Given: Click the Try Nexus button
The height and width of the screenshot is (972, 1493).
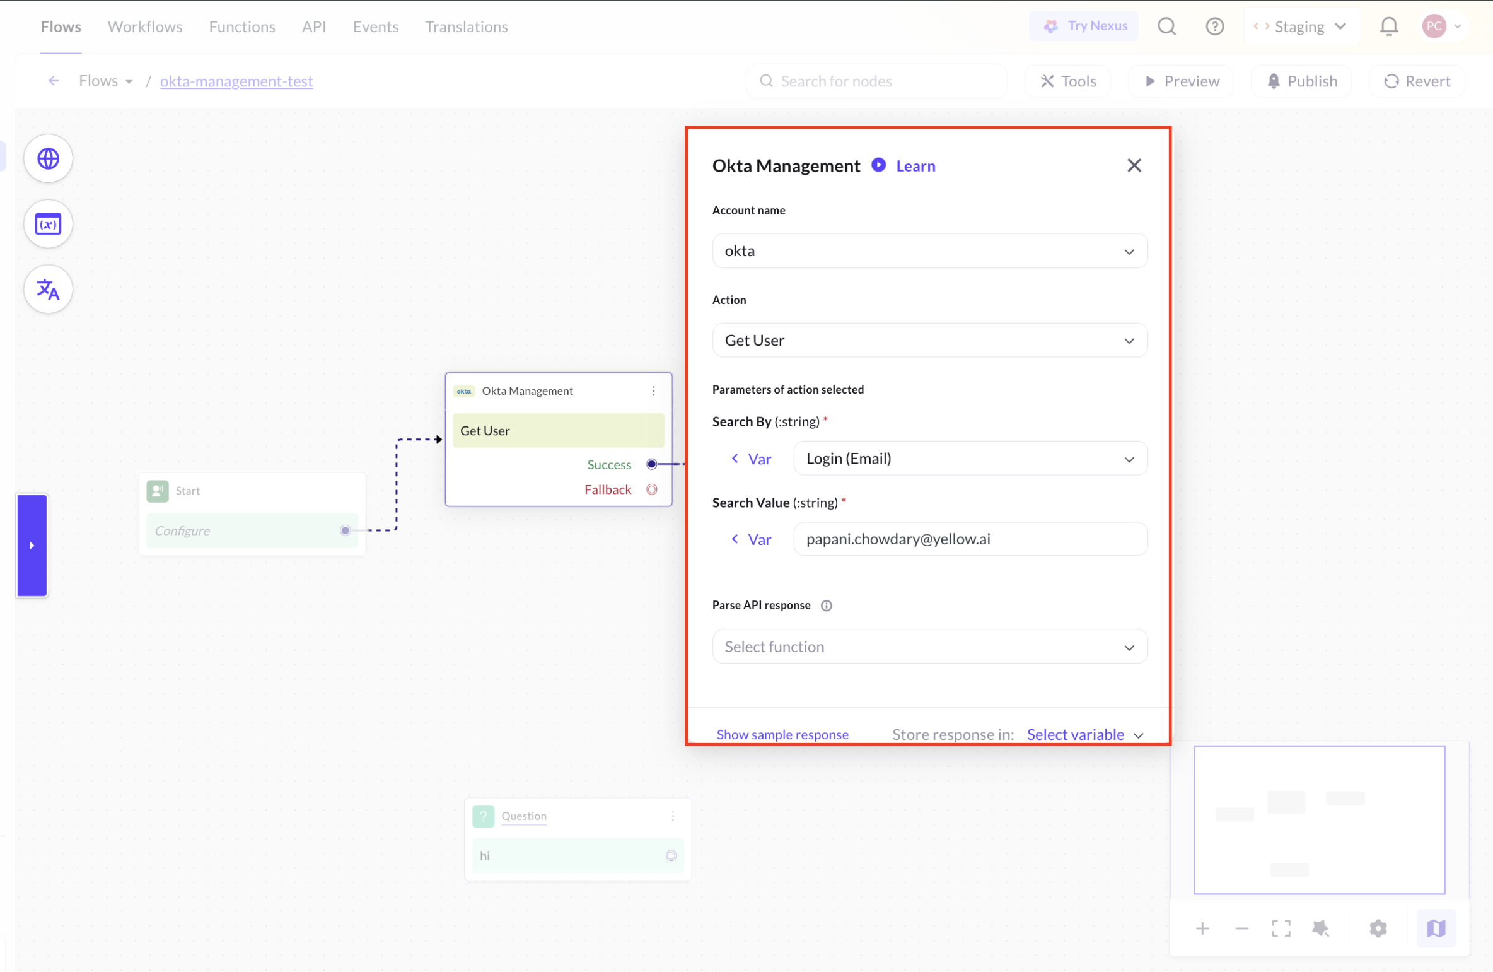Looking at the screenshot, I should point(1084,26).
